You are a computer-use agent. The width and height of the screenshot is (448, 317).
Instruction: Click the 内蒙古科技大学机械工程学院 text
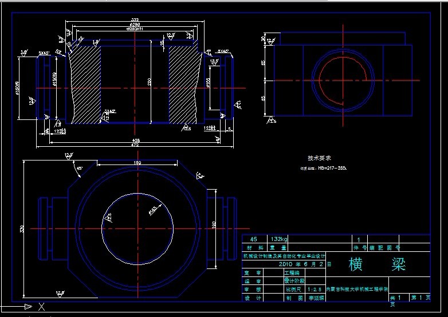357,289
